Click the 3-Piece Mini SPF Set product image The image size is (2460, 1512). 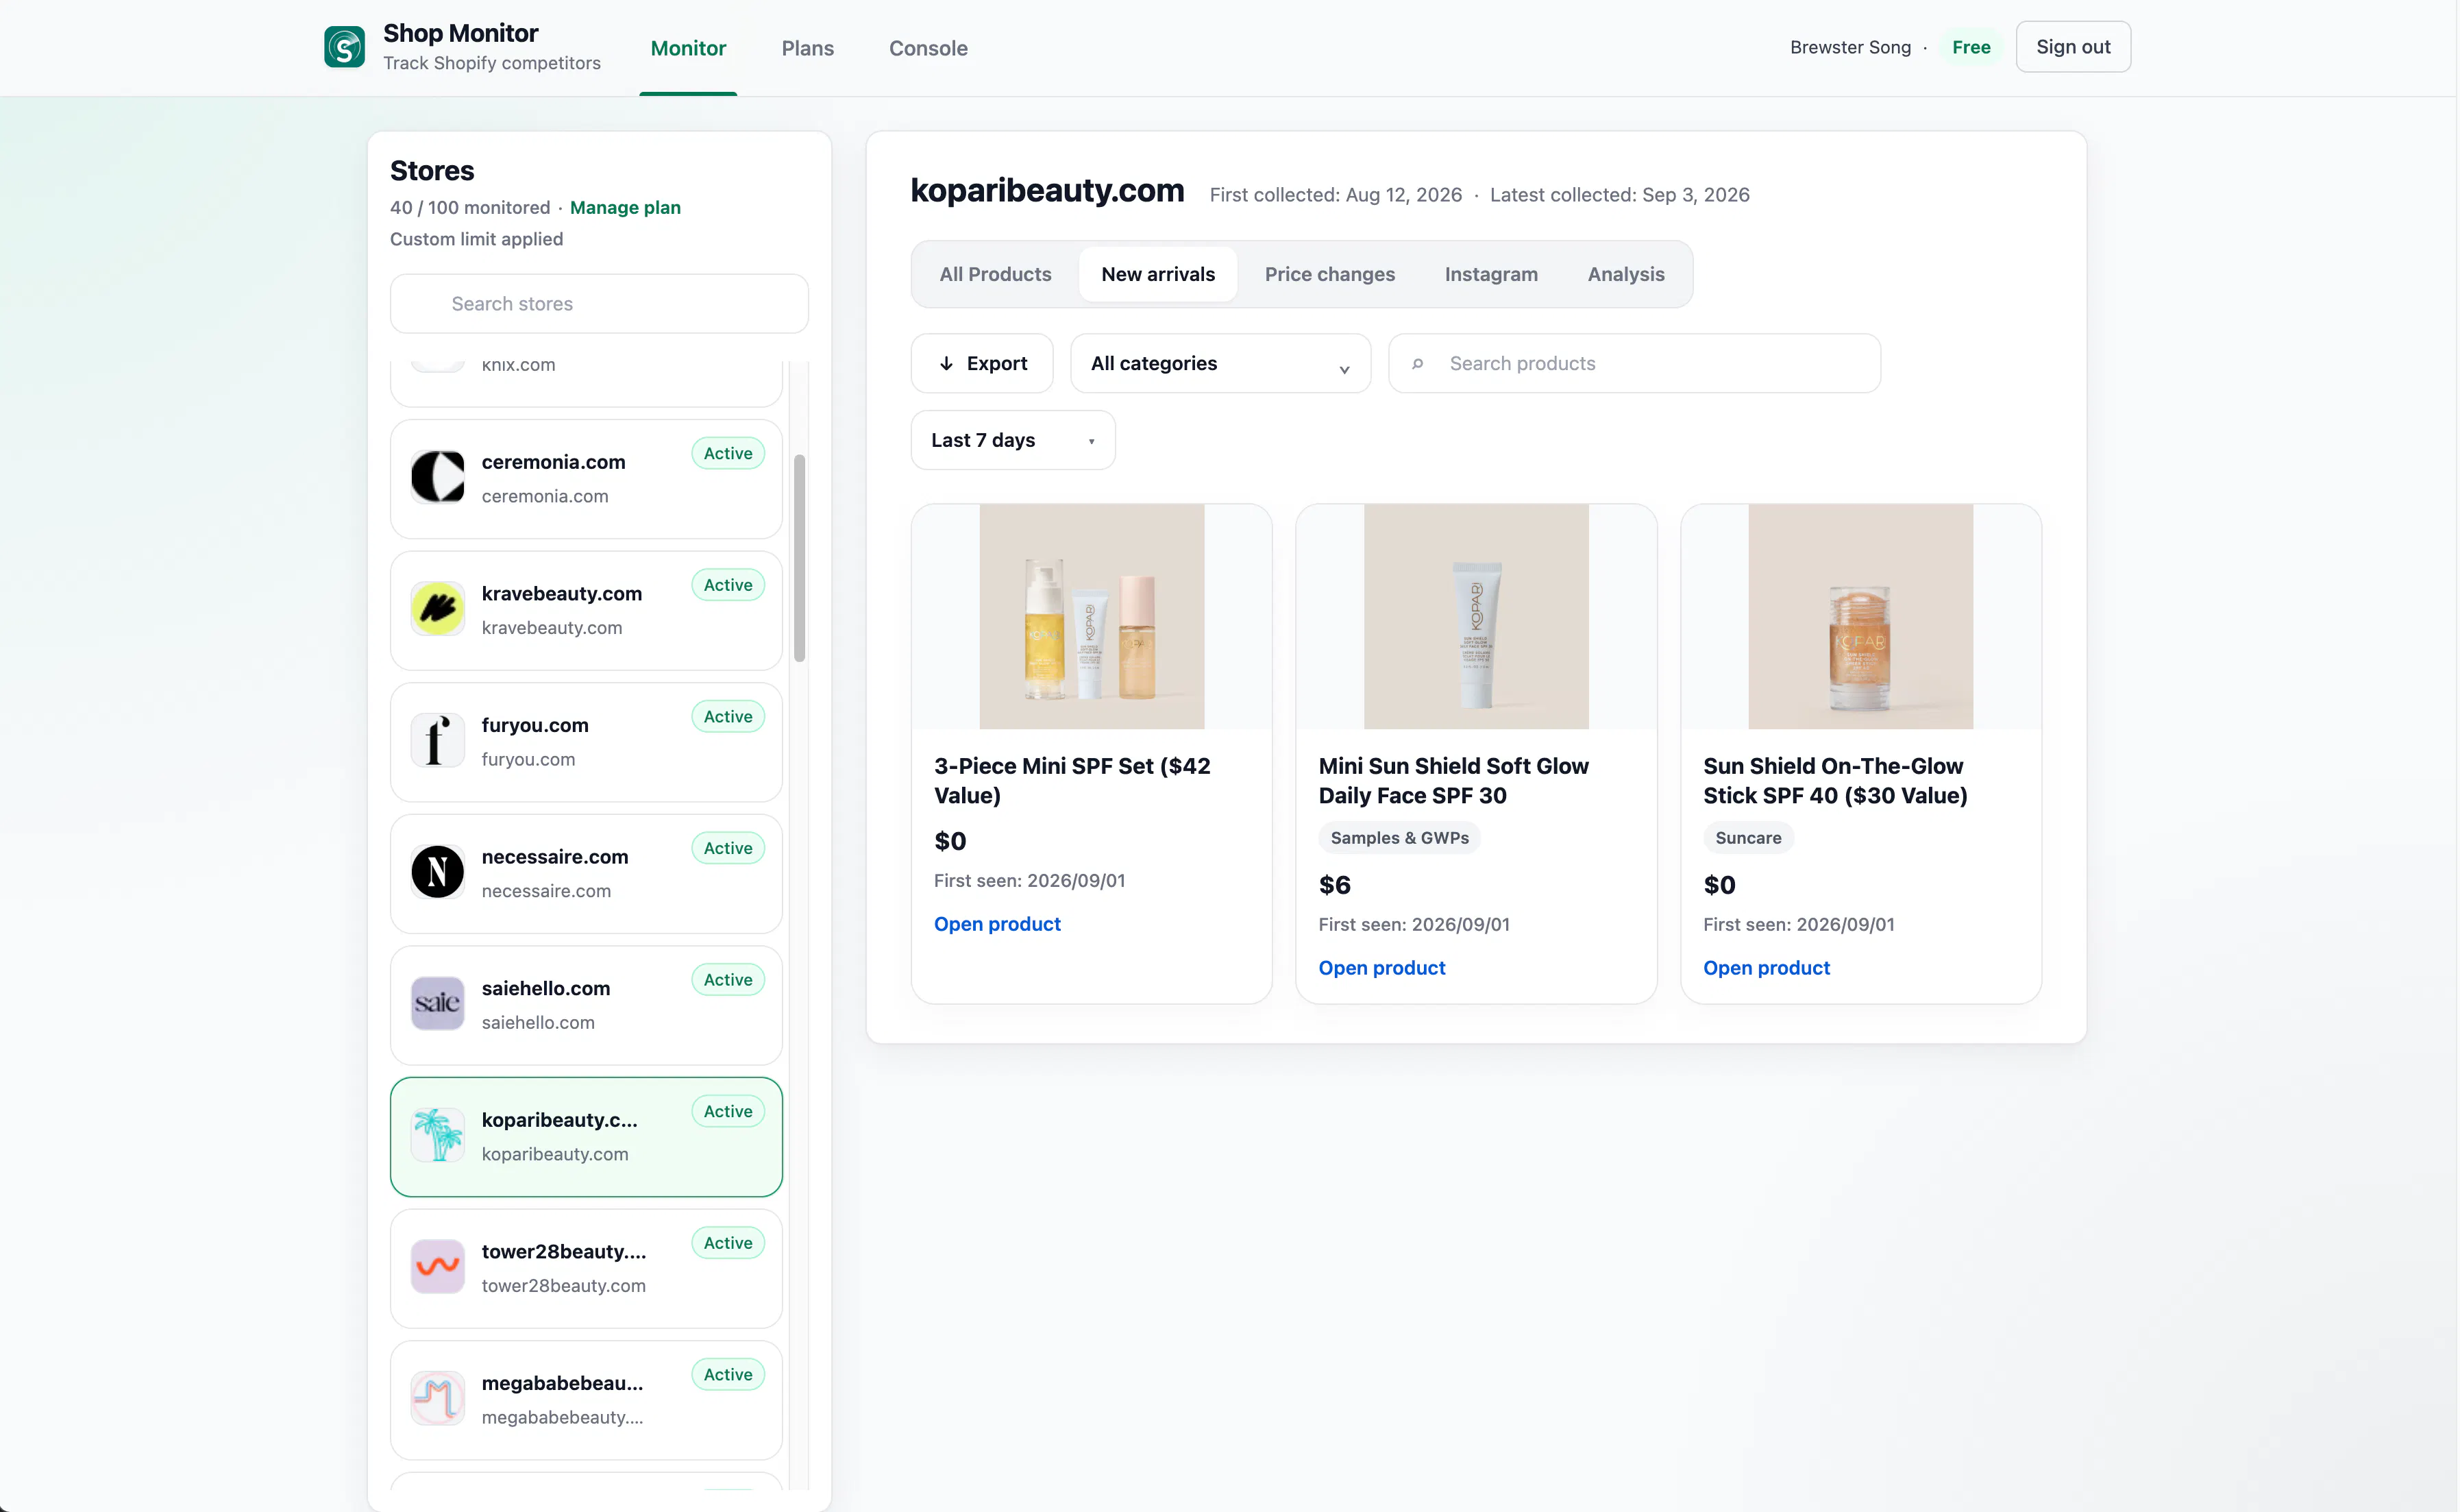pos(1092,616)
